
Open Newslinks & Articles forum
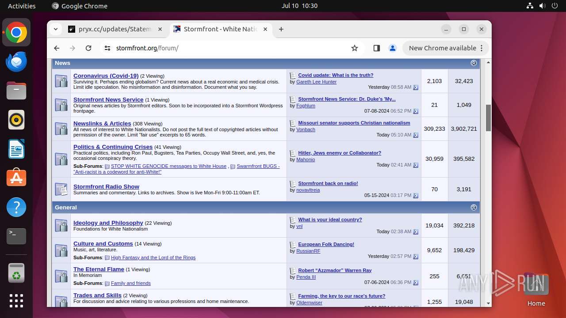[x=102, y=123]
